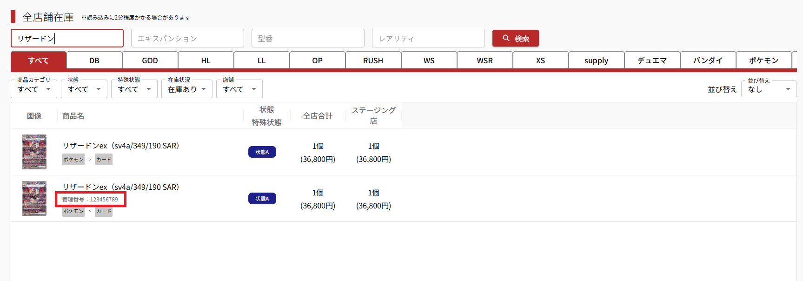
Task: Click the 型番 input field
Action: [x=308, y=38]
